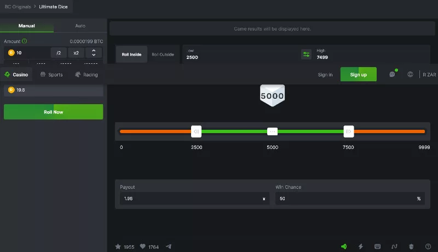This screenshot has height=252, width=438.
Task: Halve the bet with /2 button
Action: (59, 52)
